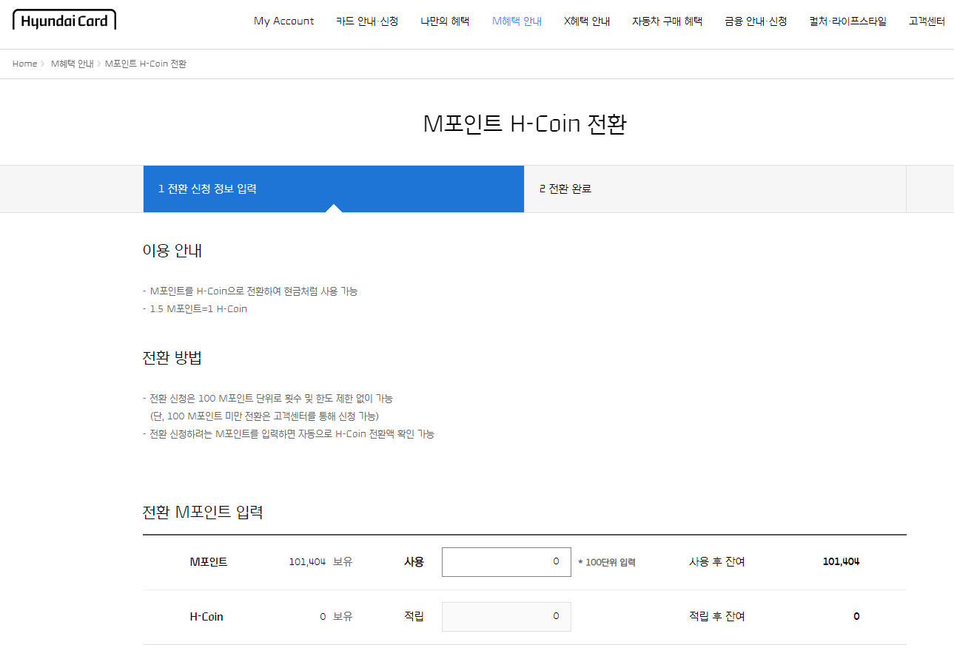The width and height of the screenshot is (954, 659).
Task: Open the 컬처·라이프스타일 menu
Action: [x=847, y=21]
